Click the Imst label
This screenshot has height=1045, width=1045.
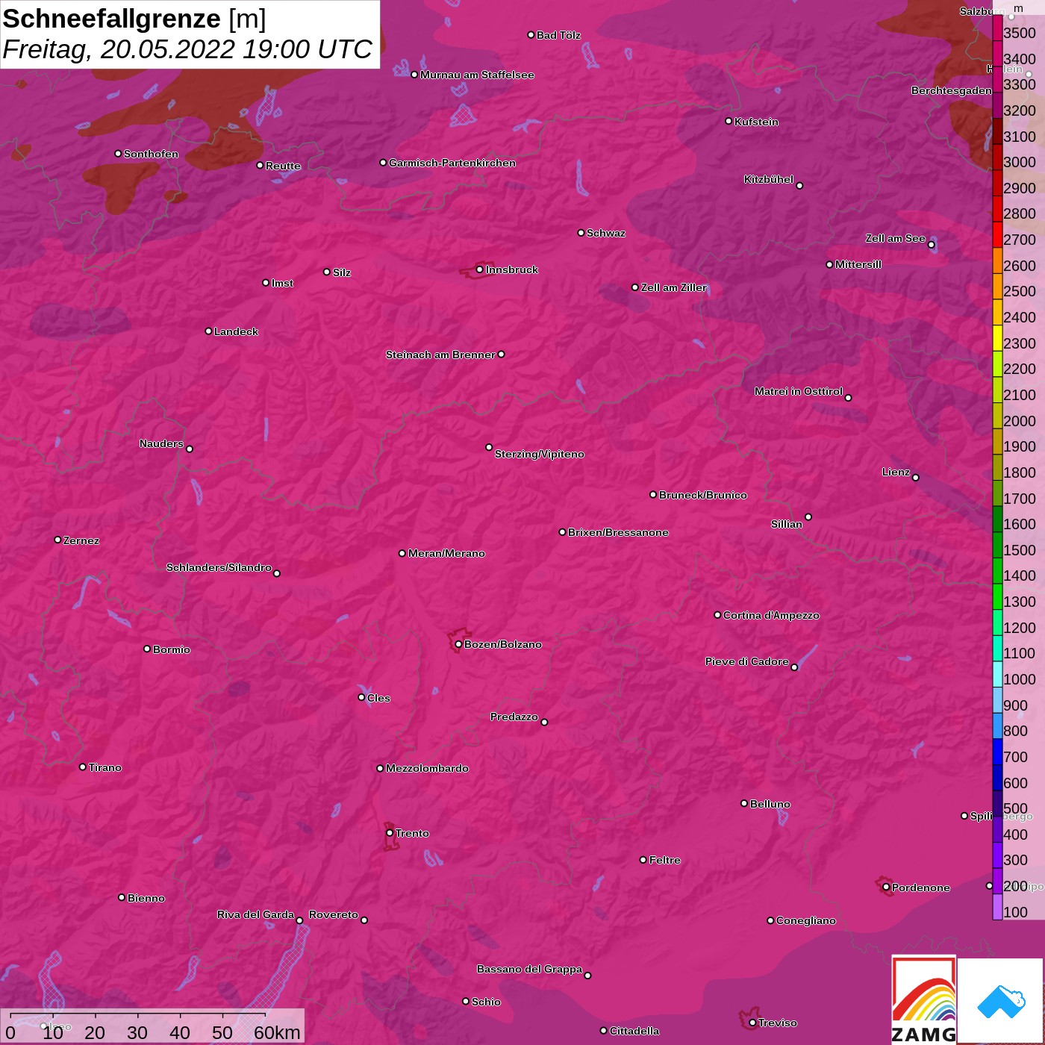282,283
